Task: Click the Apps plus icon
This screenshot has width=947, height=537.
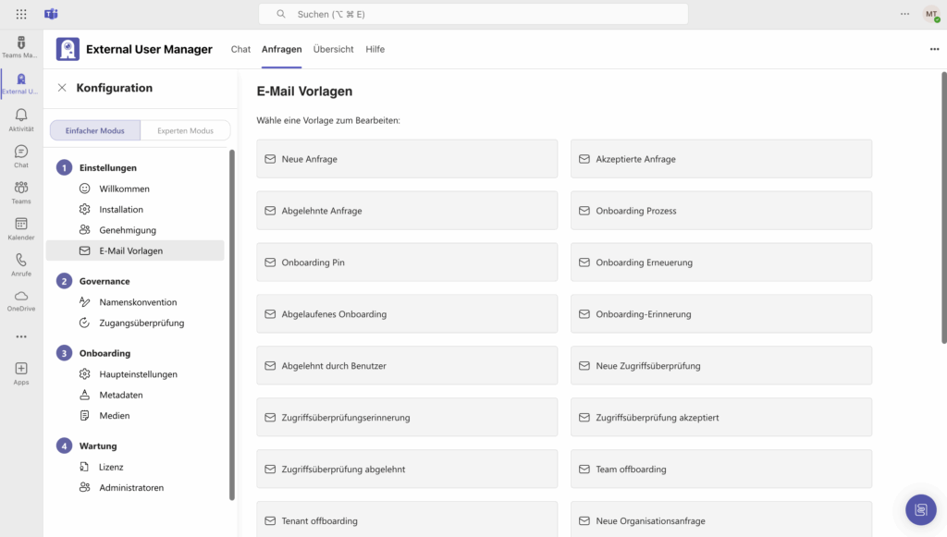Action: pos(21,369)
